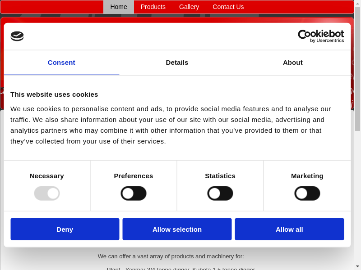Toggle the Necessary cookies switch

point(47,193)
